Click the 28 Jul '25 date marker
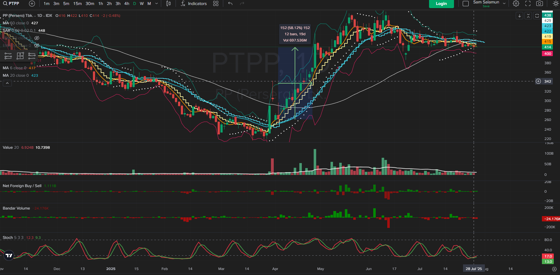560x275 pixels. [x=474, y=269]
